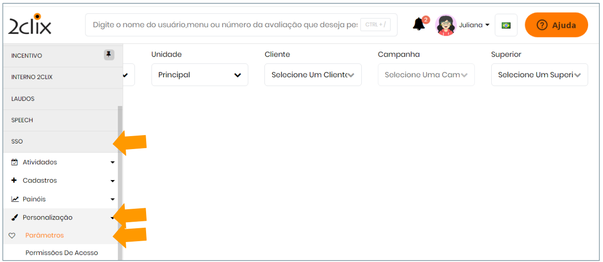Screen dimensions: 603x262
Task: Open the Campanha selection dropdown
Action: 426,75
